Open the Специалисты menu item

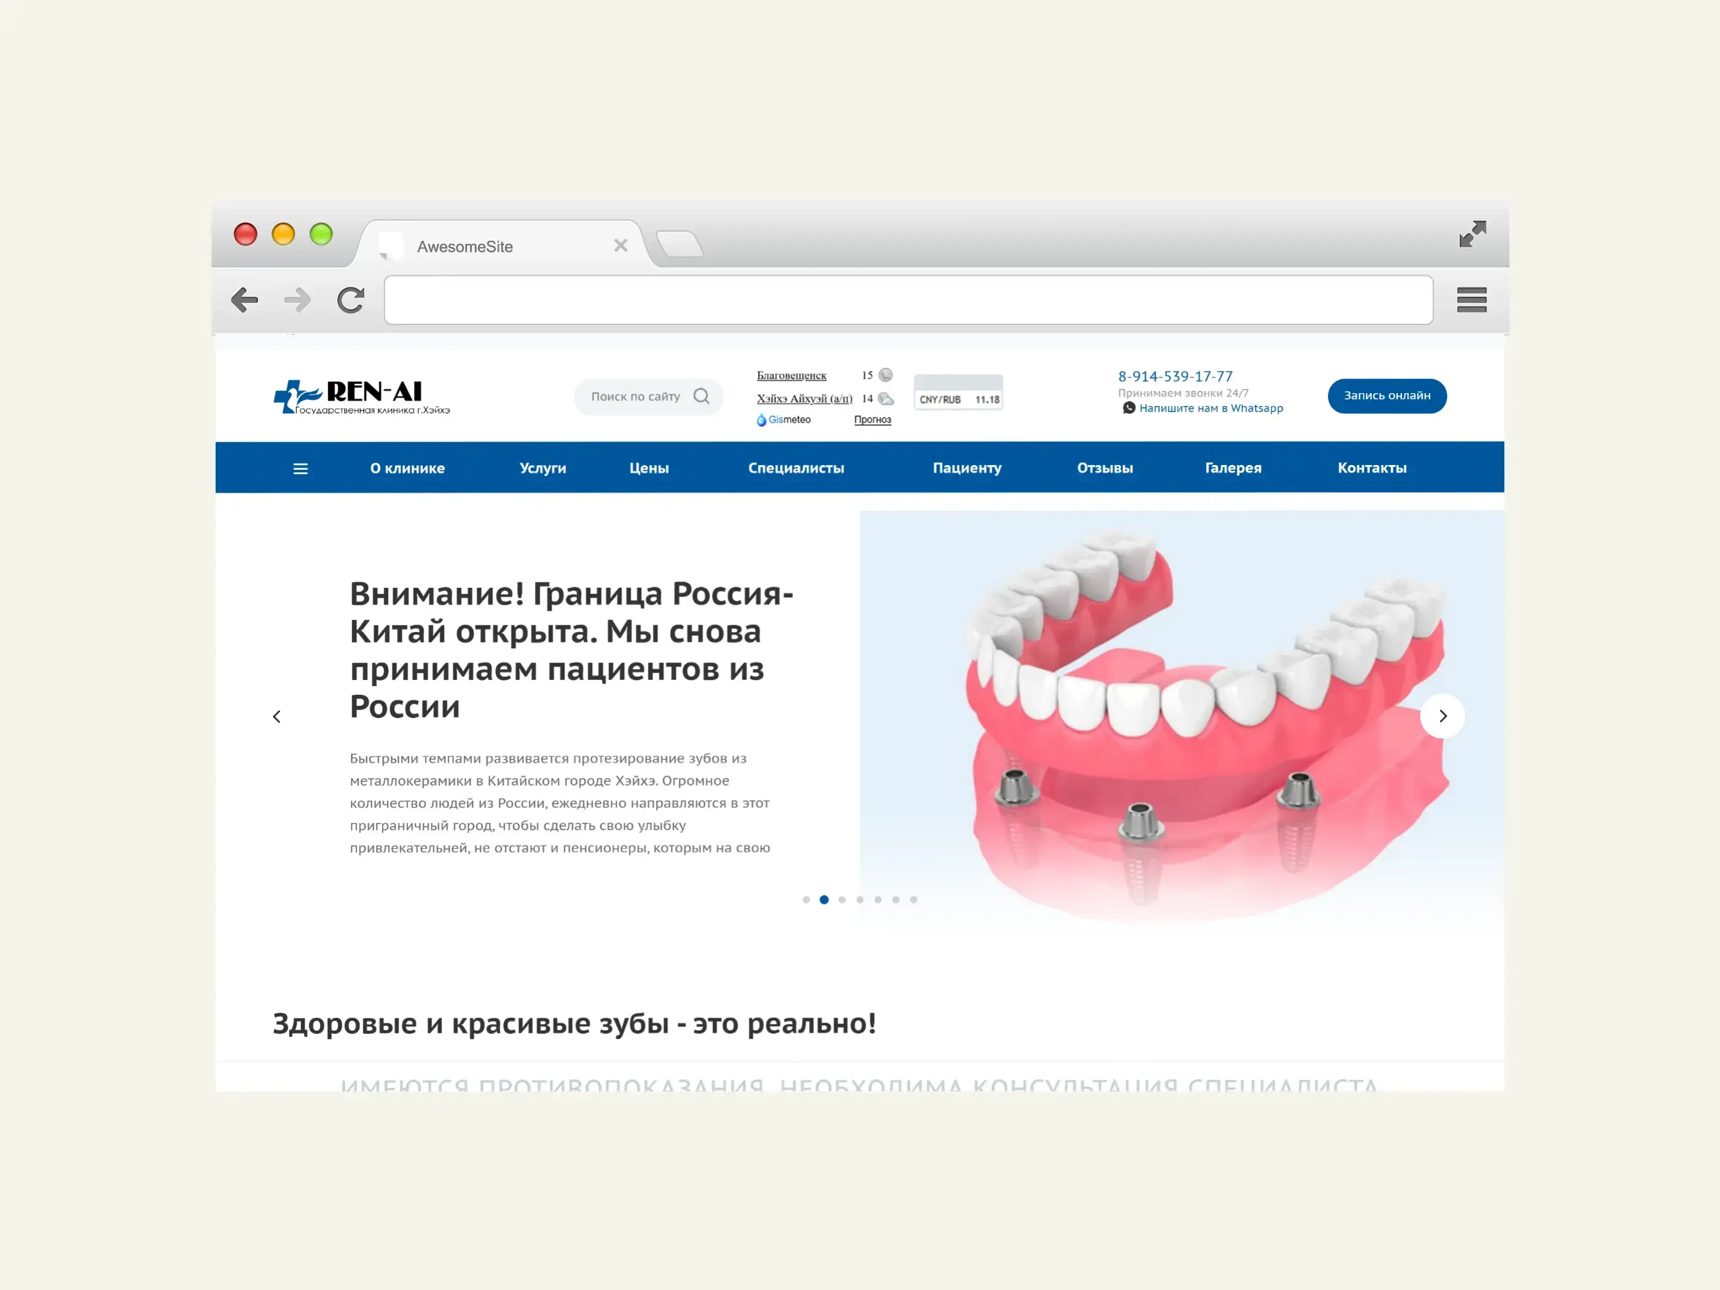(x=796, y=468)
